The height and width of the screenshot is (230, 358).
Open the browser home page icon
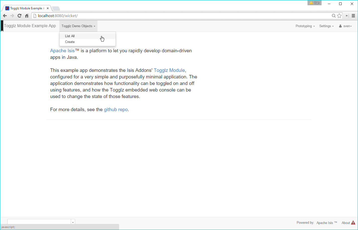(27, 16)
